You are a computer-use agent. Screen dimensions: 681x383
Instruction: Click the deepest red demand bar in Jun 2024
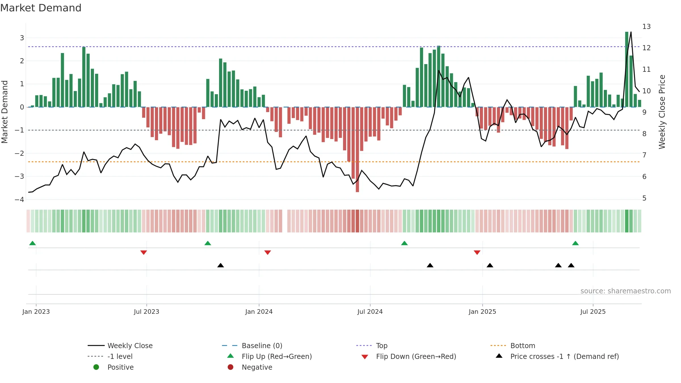click(357, 150)
